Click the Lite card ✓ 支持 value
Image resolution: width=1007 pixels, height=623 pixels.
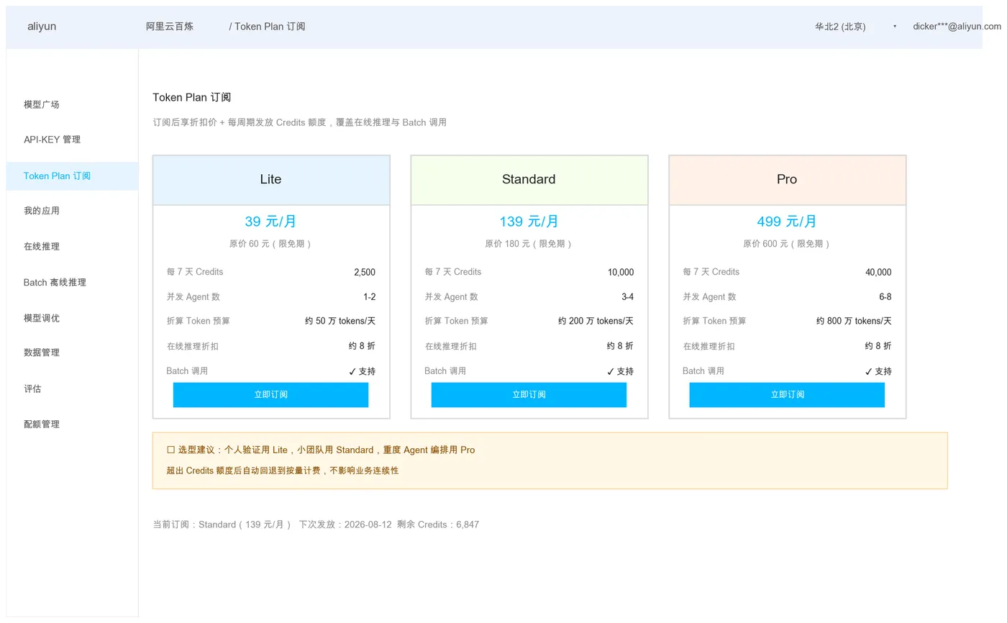point(362,372)
